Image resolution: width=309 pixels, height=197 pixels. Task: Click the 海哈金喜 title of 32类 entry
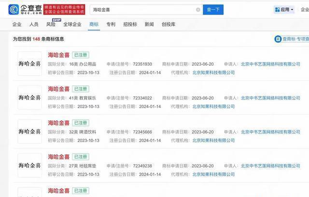point(58,123)
